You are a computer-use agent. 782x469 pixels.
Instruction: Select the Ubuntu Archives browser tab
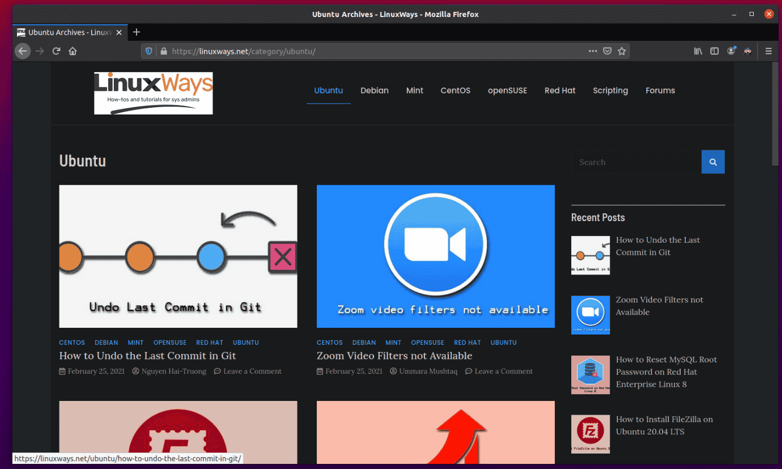(x=70, y=32)
